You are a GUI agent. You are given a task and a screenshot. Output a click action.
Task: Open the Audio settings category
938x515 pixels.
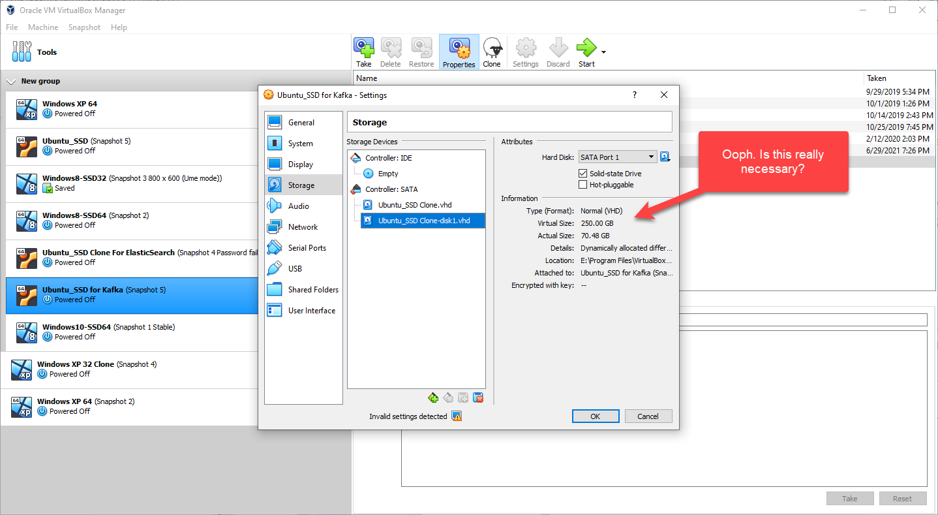click(303, 206)
